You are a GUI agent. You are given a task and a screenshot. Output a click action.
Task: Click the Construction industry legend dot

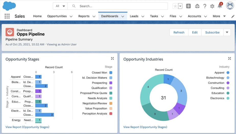tap(228, 83)
